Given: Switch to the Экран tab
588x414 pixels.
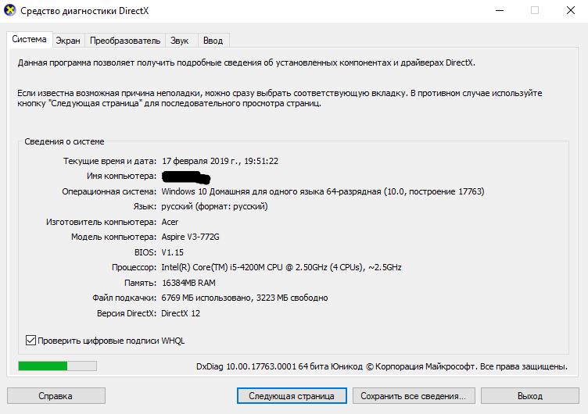Looking at the screenshot, I should pyautogui.click(x=68, y=41).
